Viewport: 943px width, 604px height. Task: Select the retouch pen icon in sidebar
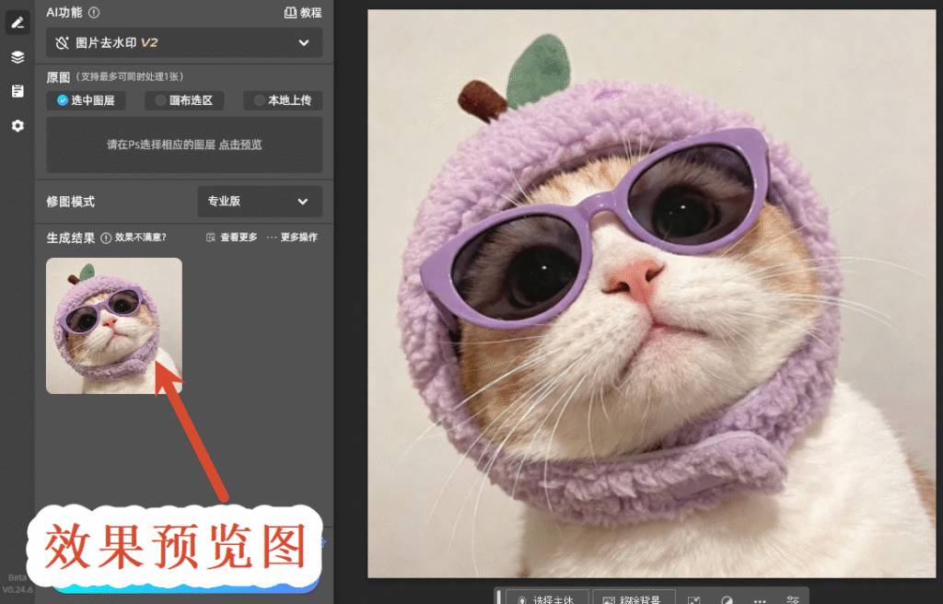click(x=17, y=23)
